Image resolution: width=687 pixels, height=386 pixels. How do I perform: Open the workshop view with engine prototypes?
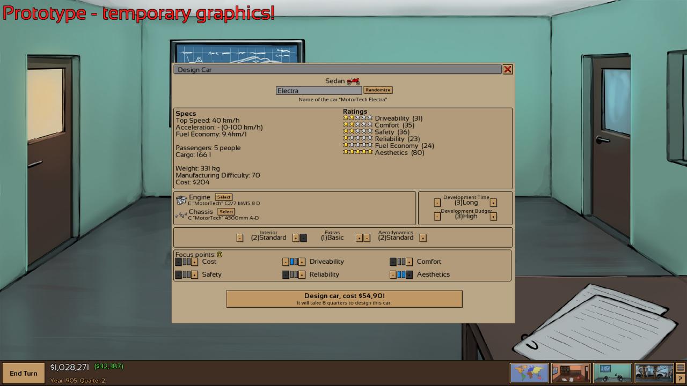pyautogui.click(x=612, y=372)
